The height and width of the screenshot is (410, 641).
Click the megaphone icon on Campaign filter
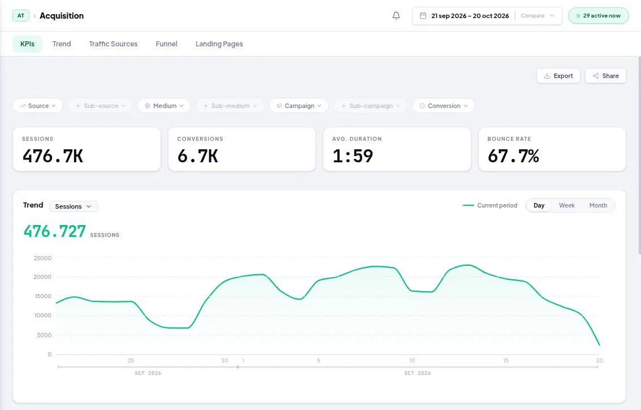(x=279, y=106)
